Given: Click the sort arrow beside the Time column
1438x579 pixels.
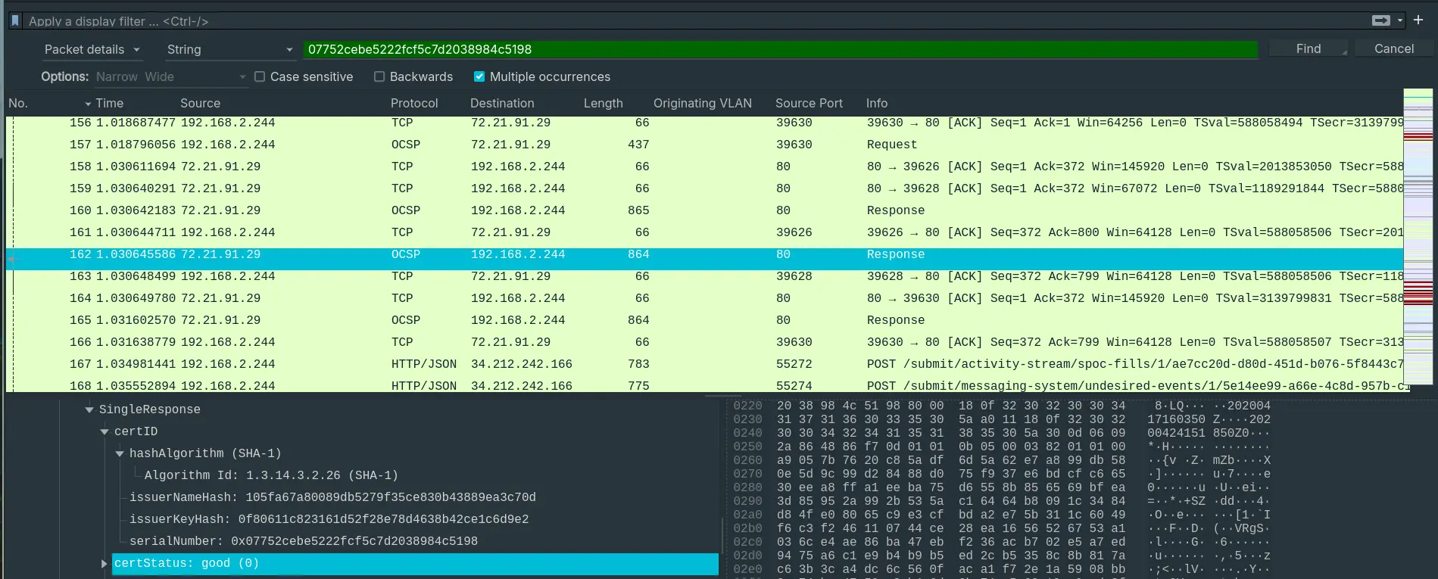Looking at the screenshot, I should [88, 104].
